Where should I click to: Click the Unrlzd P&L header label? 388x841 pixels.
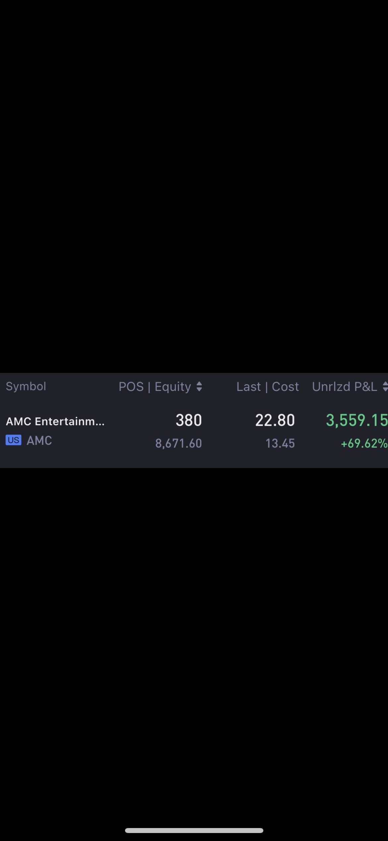click(x=345, y=387)
